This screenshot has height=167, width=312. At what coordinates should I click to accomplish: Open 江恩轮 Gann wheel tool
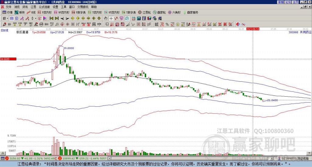pyautogui.click(x=145, y=12)
